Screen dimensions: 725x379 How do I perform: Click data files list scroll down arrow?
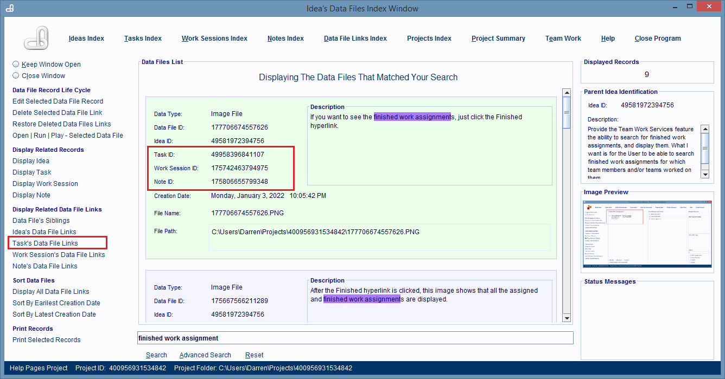pos(567,318)
